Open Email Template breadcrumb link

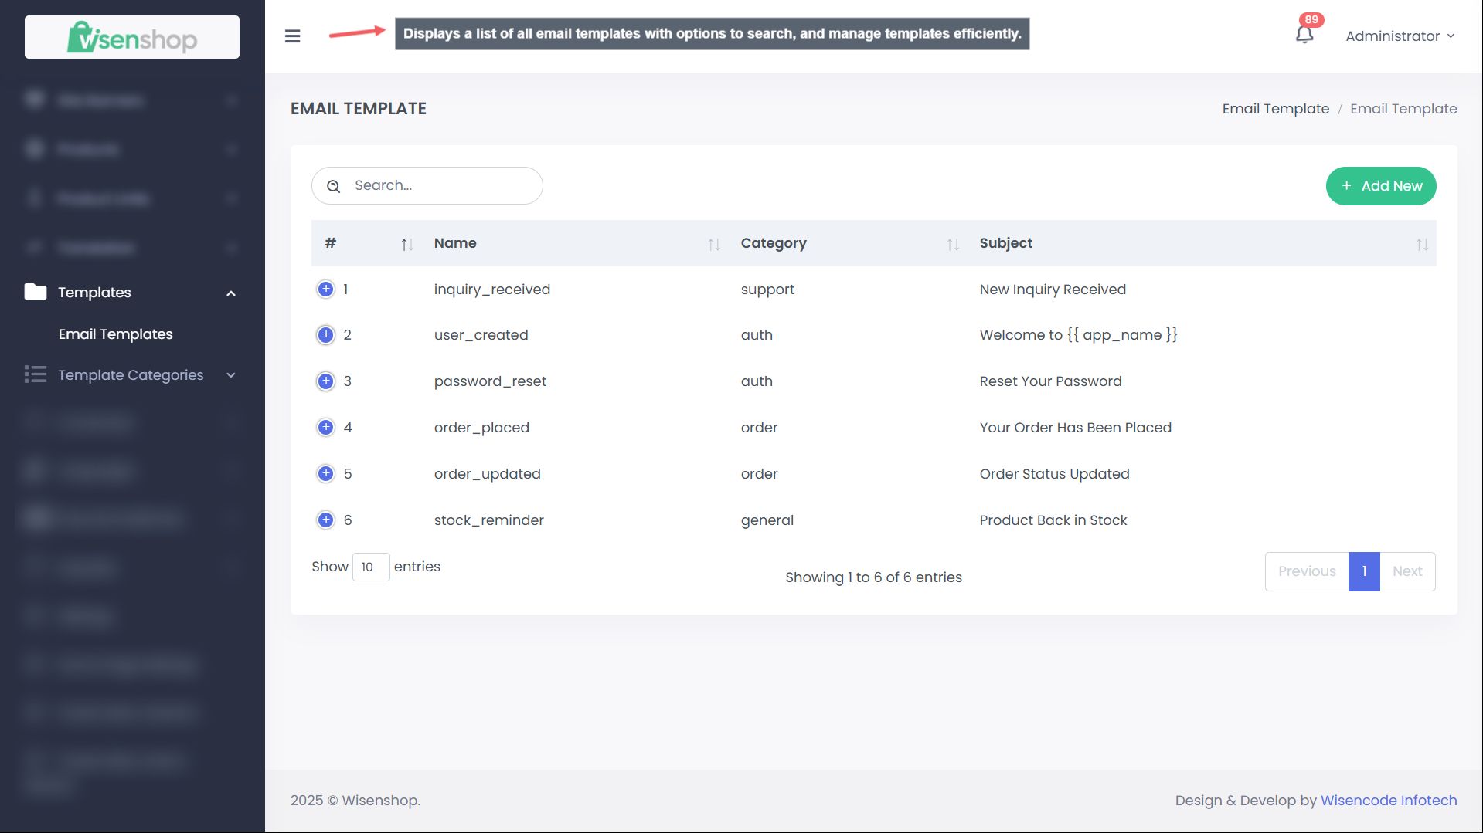pyautogui.click(x=1276, y=109)
